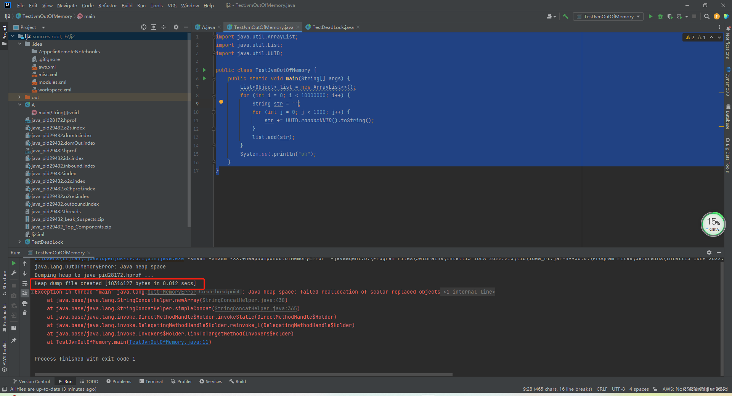Screen dimensions: 732x396
Task: Collapse class A node
Action: tap(20, 105)
